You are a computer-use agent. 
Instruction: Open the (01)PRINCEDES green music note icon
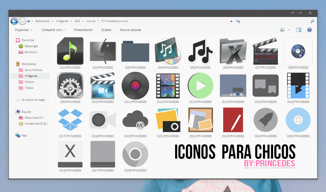point(70,51)
